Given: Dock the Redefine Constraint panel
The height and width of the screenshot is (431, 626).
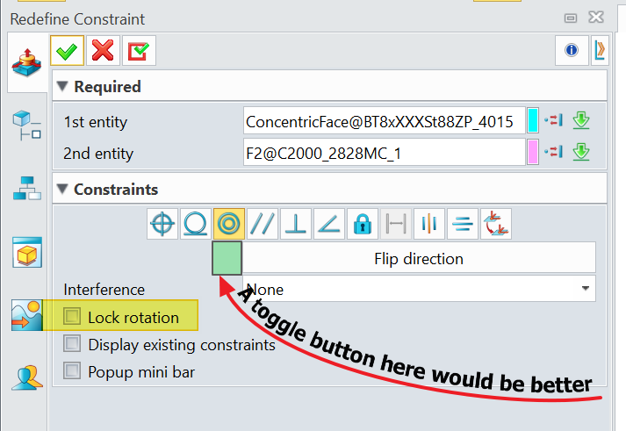Looking at the screenshot, I should [571, 18].
